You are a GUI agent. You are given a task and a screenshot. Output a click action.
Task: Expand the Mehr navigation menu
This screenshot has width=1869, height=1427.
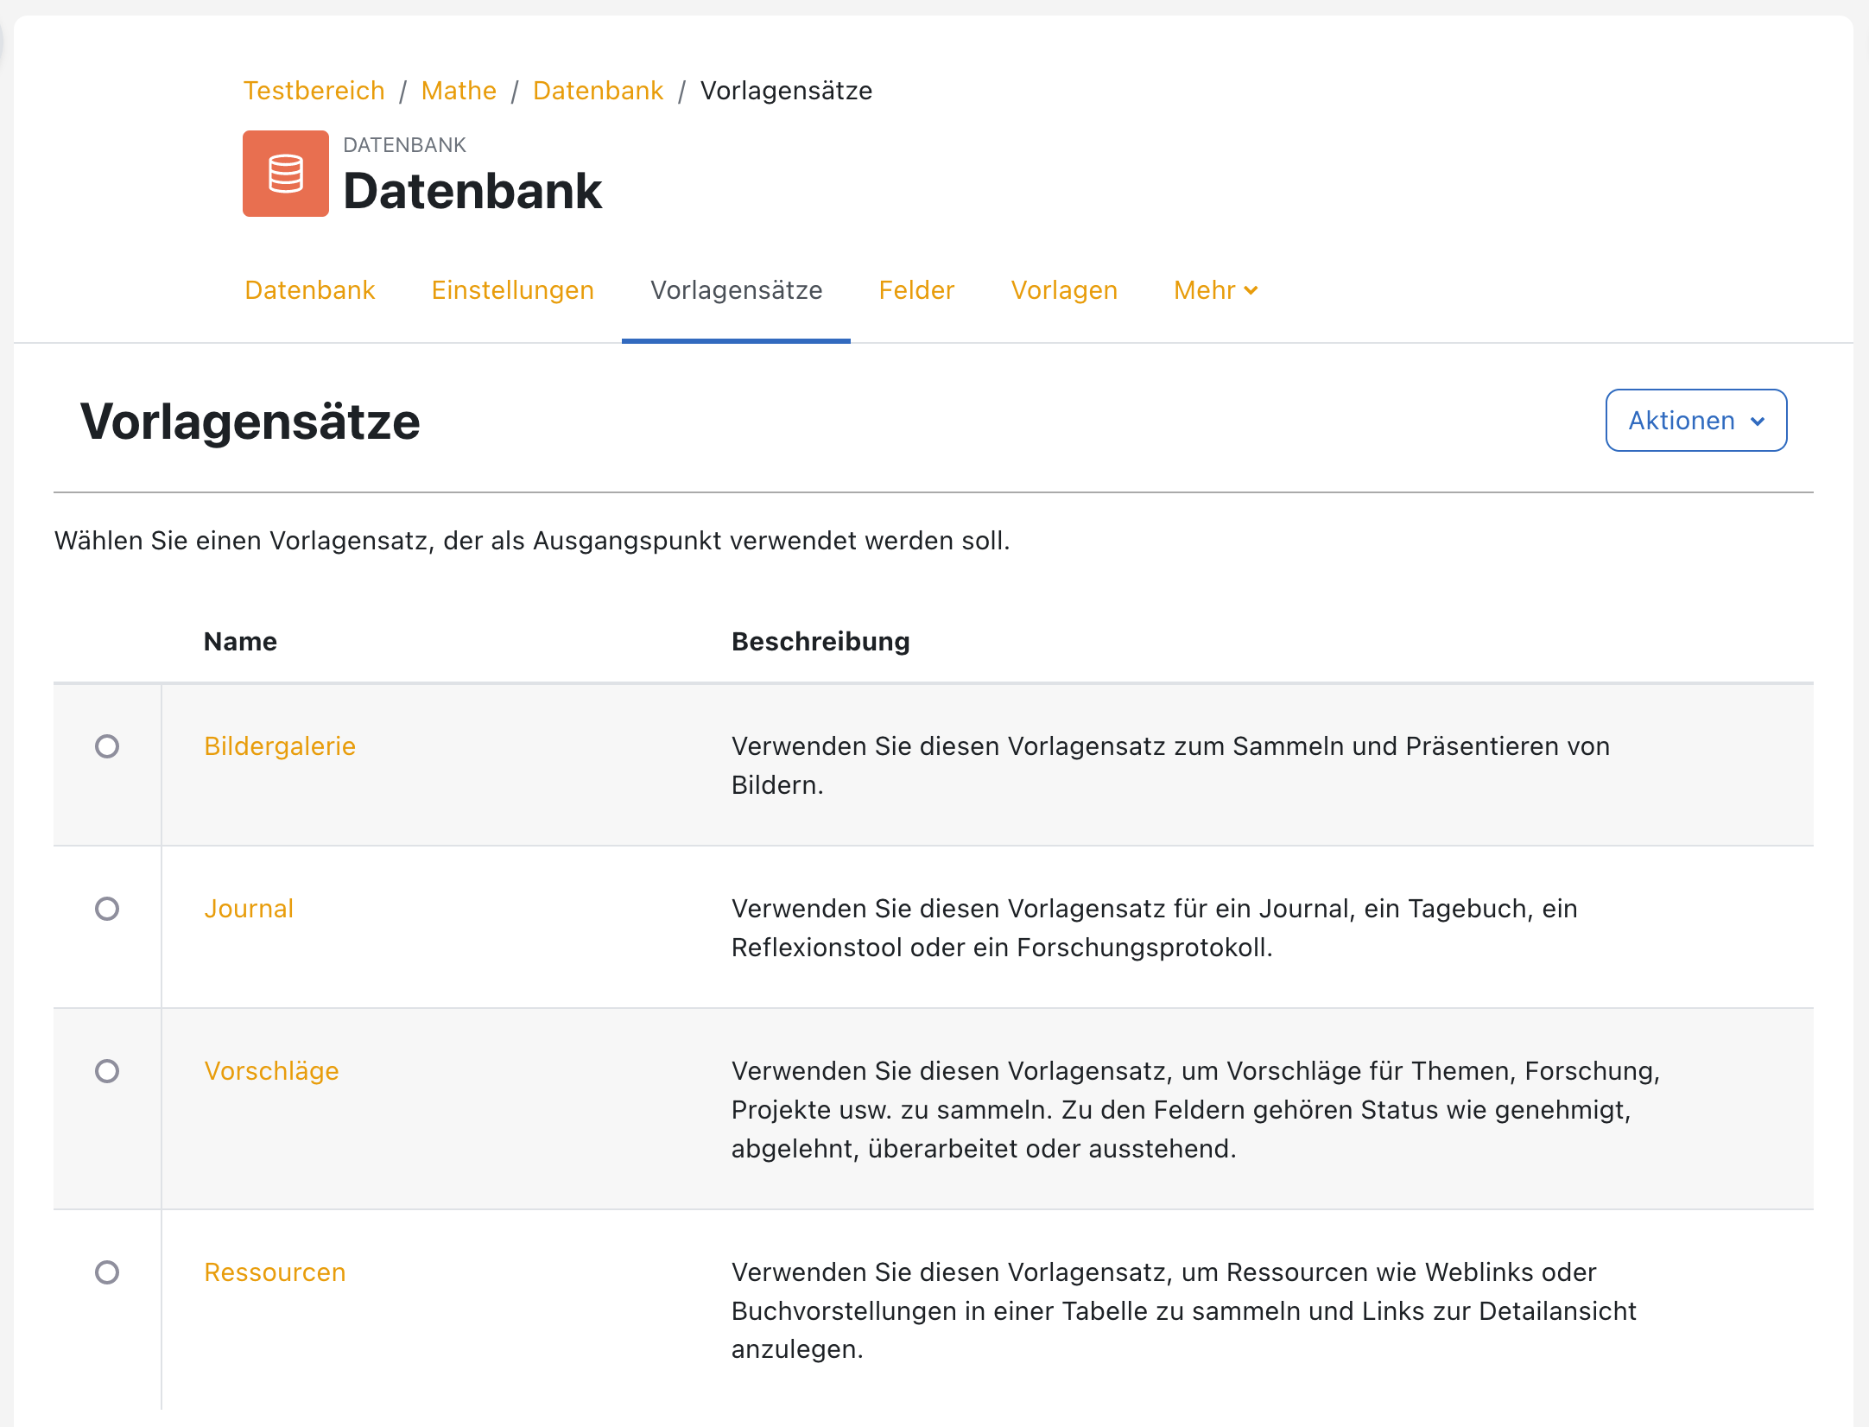point(1214,290)
